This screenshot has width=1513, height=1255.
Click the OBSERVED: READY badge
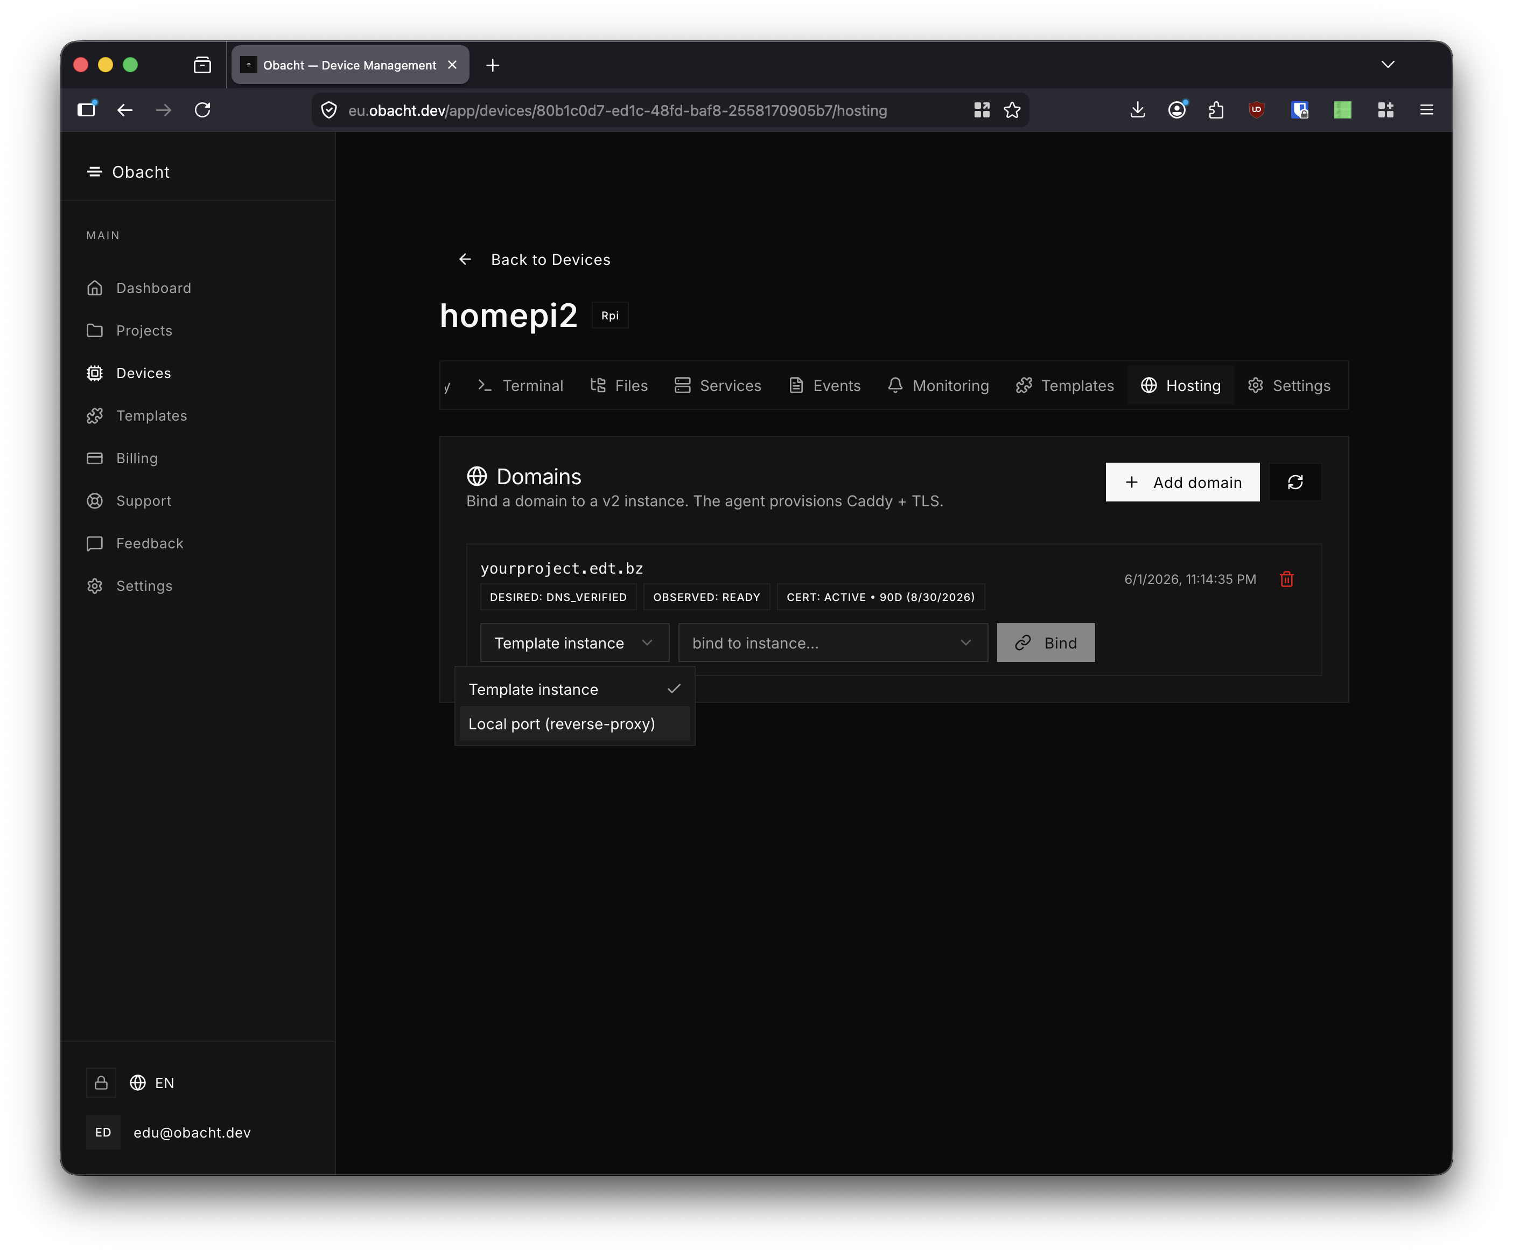(x=707, y=597)
